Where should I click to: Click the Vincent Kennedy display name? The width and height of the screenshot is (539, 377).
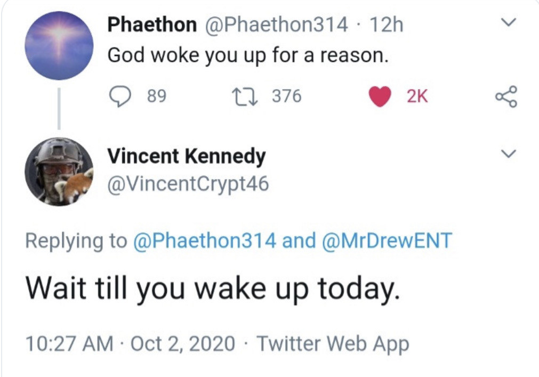186,156
